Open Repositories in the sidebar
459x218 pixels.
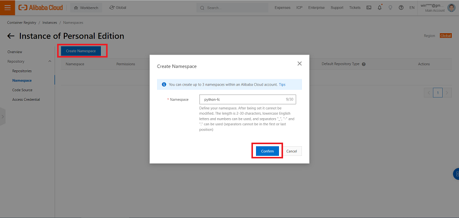pos(22,71)
